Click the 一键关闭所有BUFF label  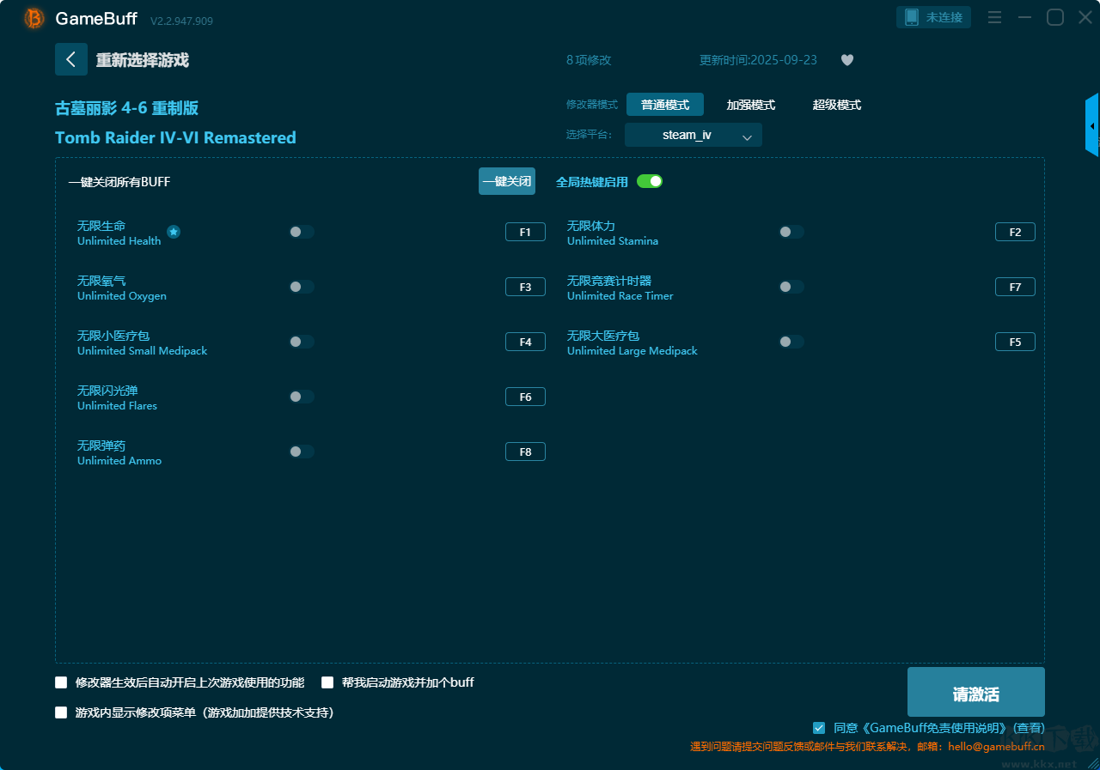pyautogui.click(x=119, y=182)
